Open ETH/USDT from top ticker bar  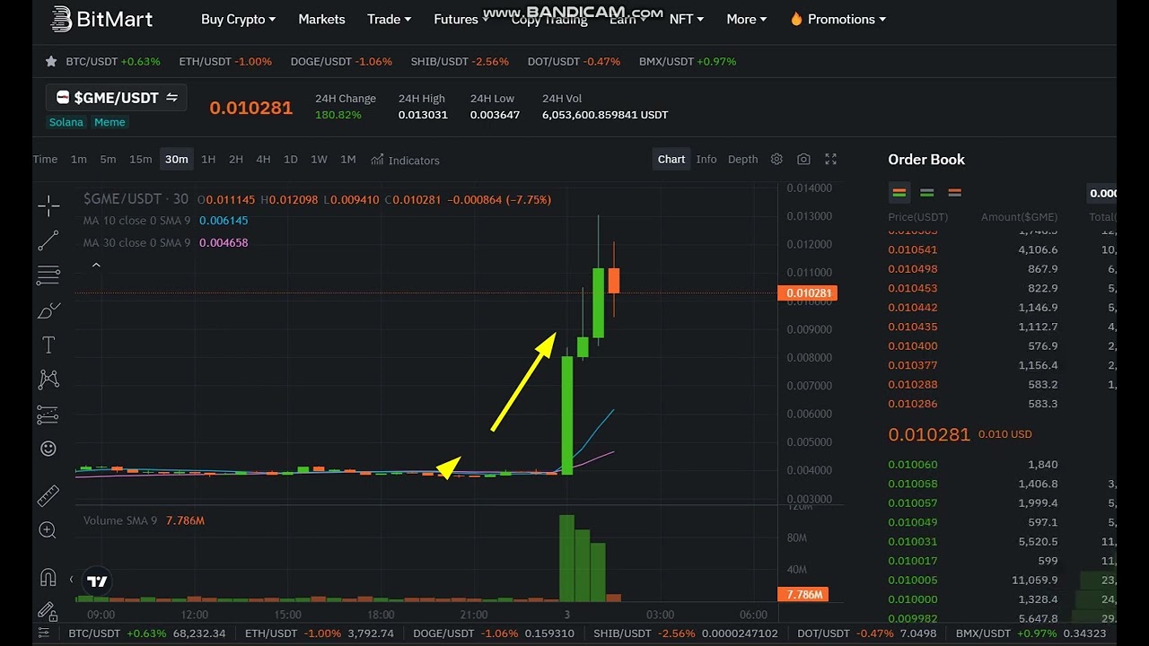pos(225,61)
